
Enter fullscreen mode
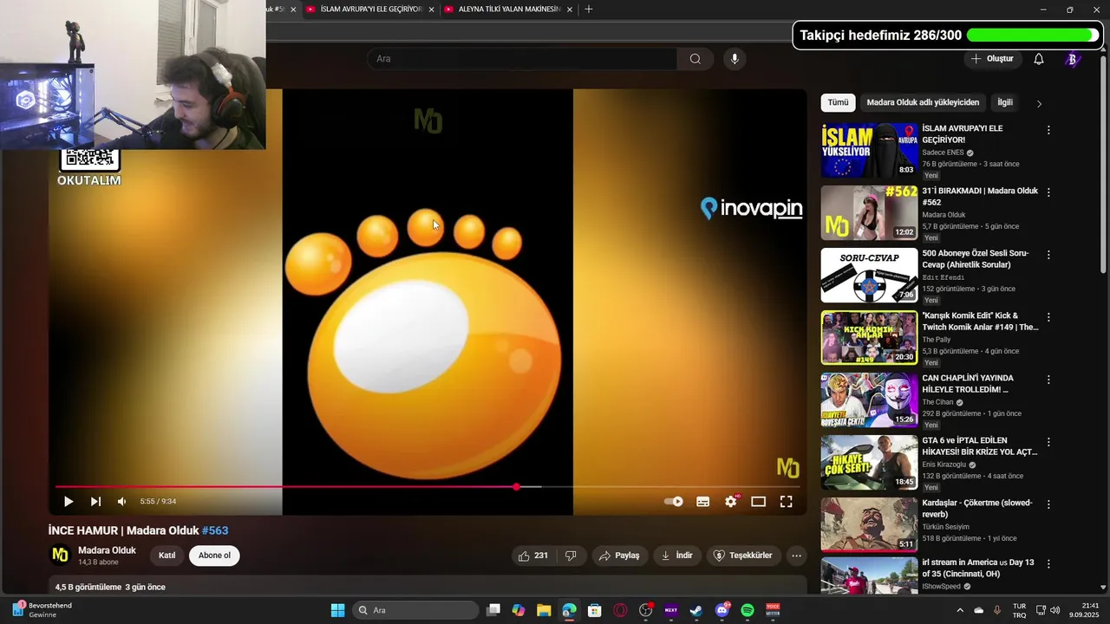tap(786, 501)
